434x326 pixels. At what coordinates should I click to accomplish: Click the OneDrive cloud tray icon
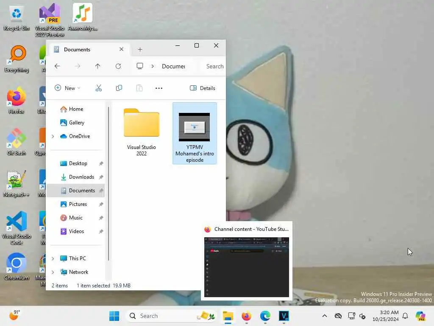[338, 316]
